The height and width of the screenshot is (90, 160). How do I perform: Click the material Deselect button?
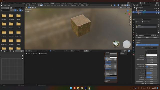[x=155, y=37]
